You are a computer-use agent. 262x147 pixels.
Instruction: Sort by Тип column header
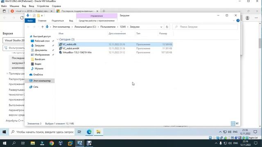pyautogui.click(x=138, y=33)
